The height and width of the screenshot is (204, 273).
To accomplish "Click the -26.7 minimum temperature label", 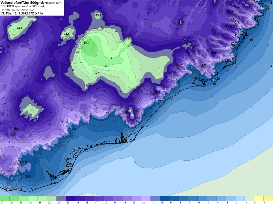I will pyautogui.click(x=87, y=43).
